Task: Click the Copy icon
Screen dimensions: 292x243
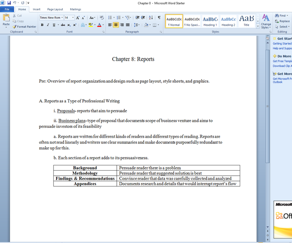Action: 14,21
